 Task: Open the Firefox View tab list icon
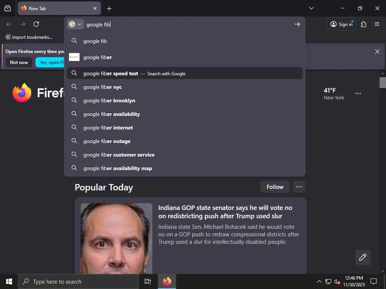tap(8, 8)
